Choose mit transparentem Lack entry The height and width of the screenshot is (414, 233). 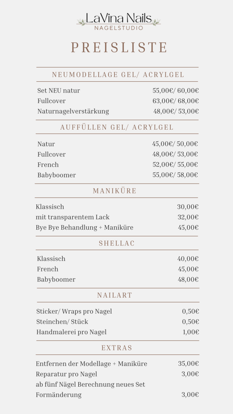click(x=73, y=217)
